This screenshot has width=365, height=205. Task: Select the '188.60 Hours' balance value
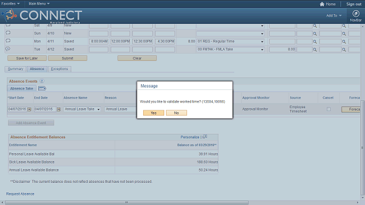pos(208,162)
